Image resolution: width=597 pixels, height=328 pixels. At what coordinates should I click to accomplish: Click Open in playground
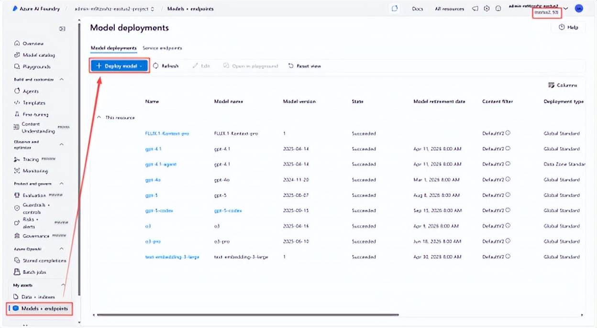[x=251, y=66]
